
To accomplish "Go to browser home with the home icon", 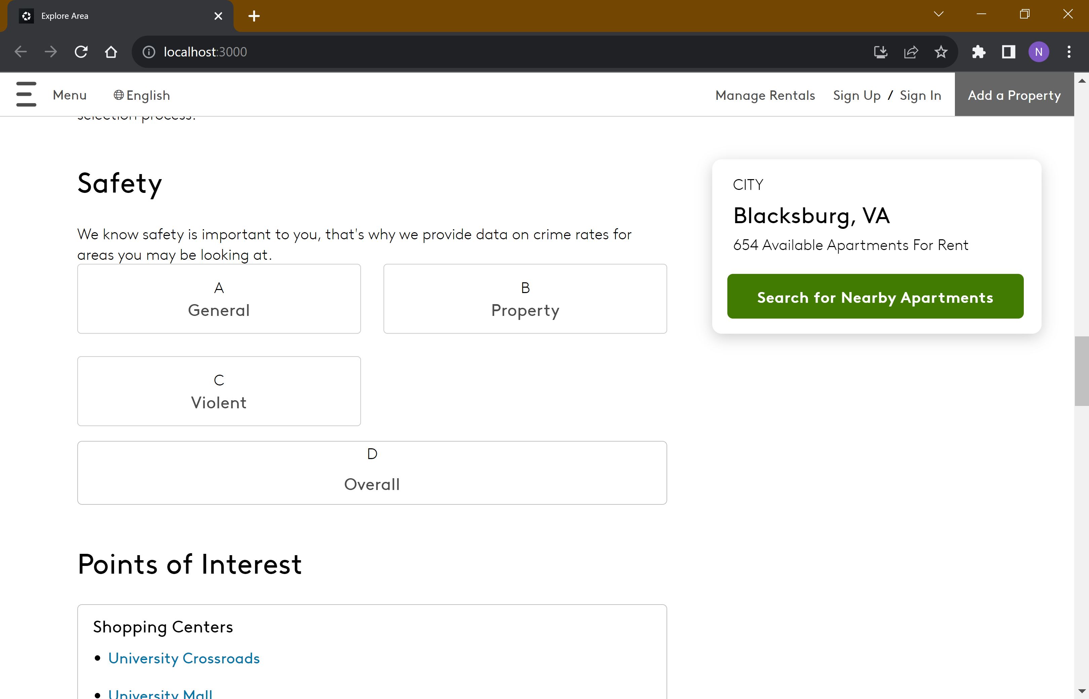I will pos(110,51).
